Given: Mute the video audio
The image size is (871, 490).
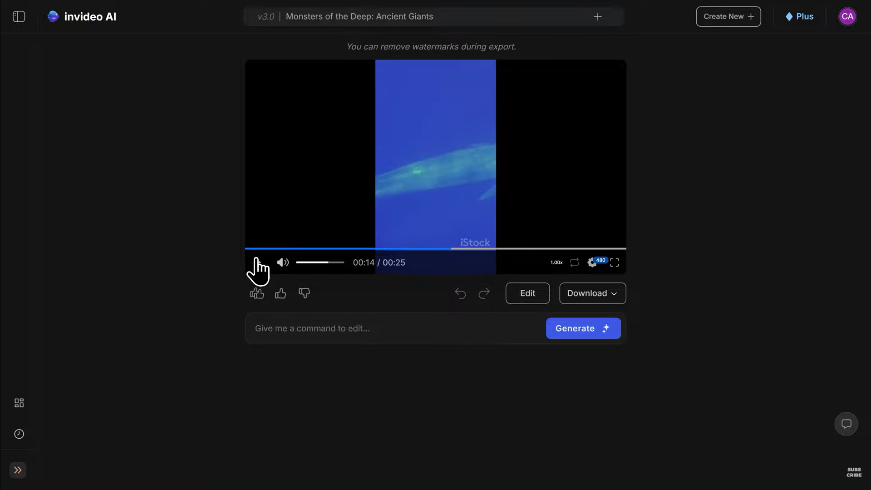Looking at the screenshot, I should (x=282, y=262).
